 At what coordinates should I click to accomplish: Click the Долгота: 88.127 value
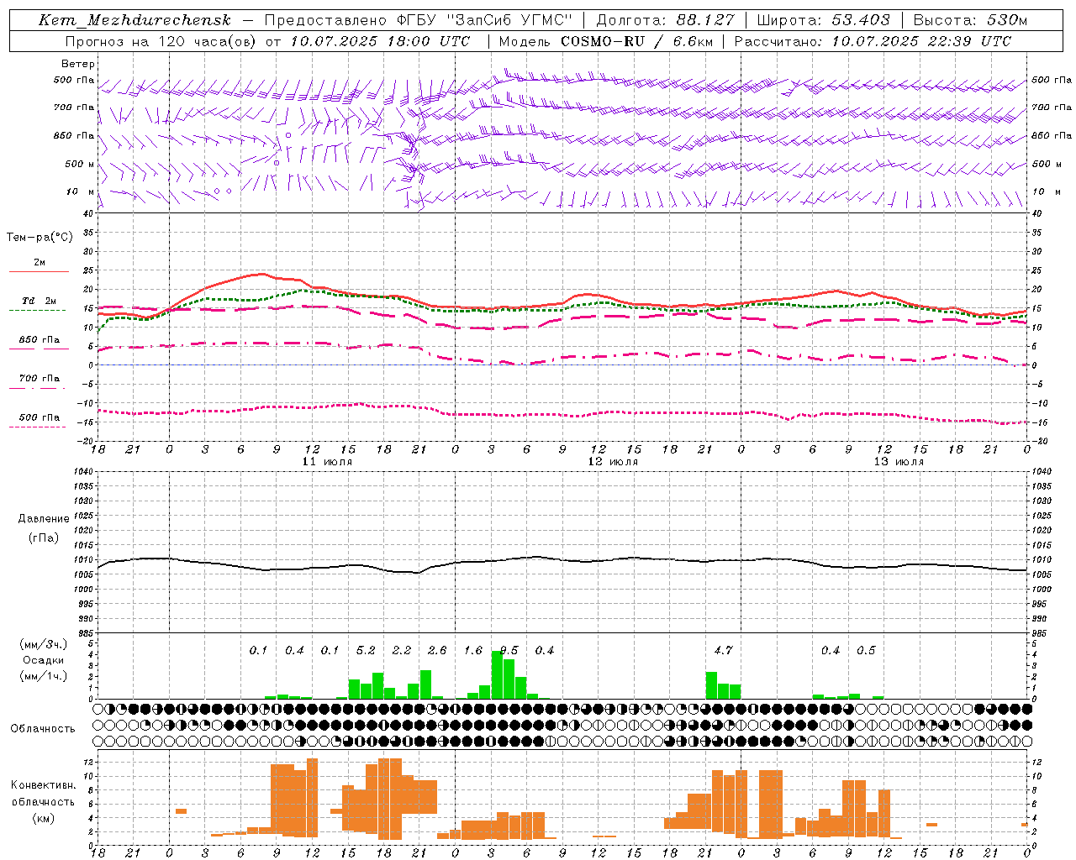pos(665,20)
